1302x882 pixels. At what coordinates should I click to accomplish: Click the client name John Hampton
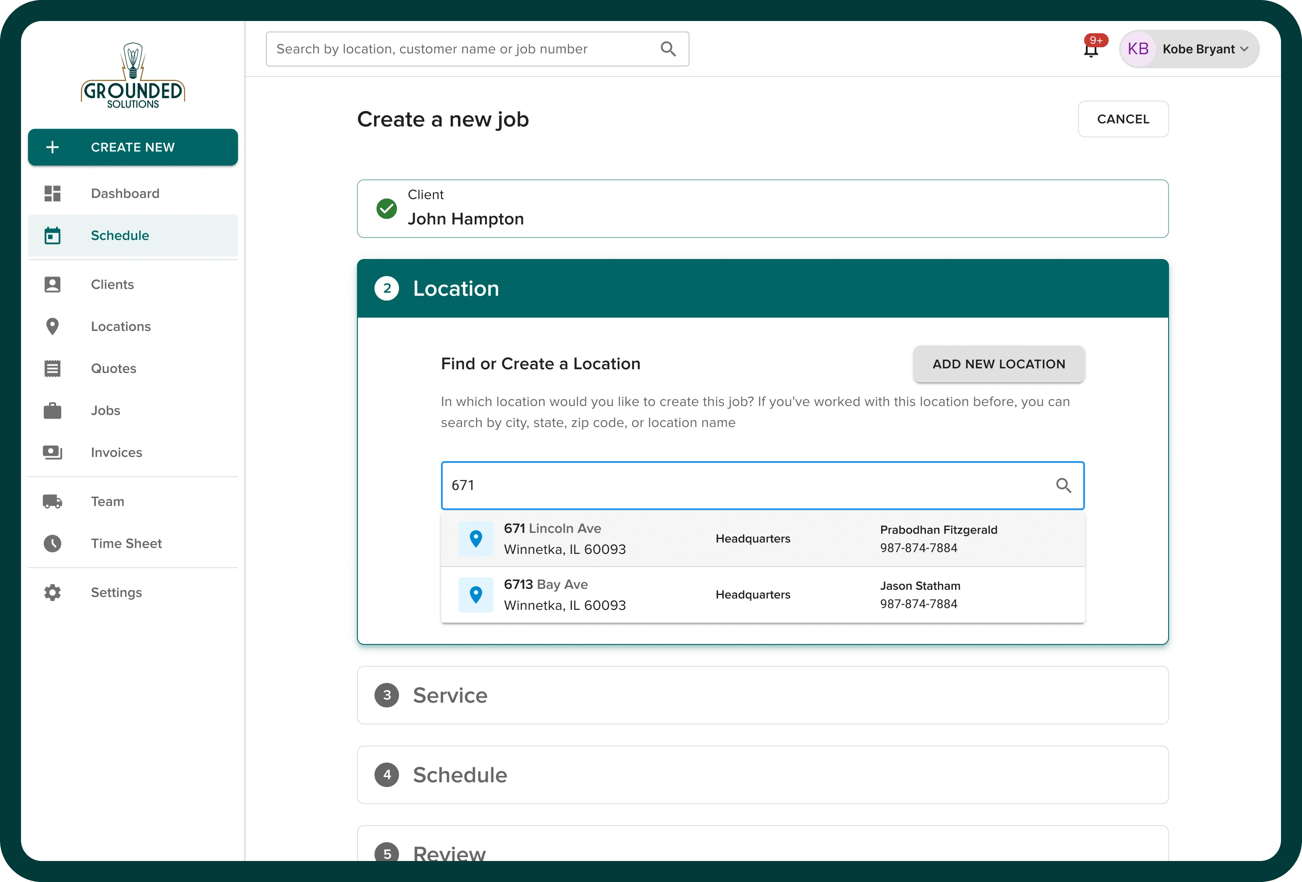465,219
